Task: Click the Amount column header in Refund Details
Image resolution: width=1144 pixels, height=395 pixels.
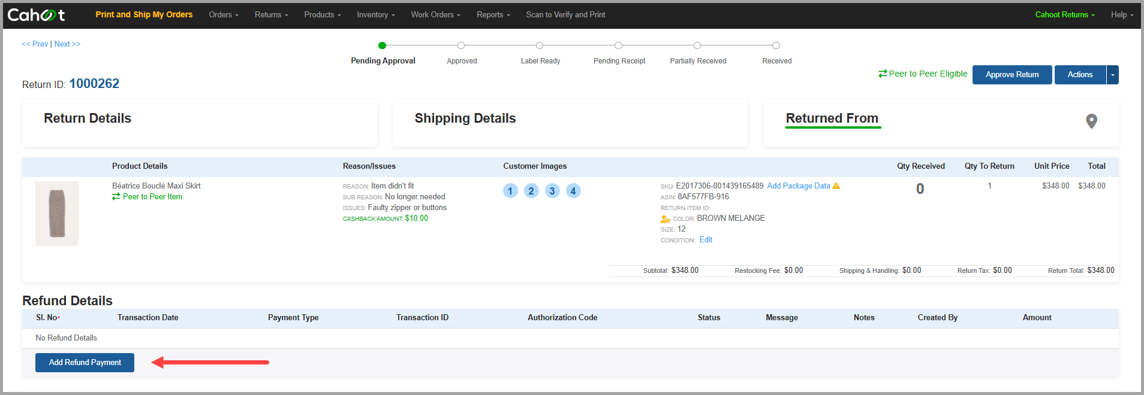Action: coord(1037,318)
